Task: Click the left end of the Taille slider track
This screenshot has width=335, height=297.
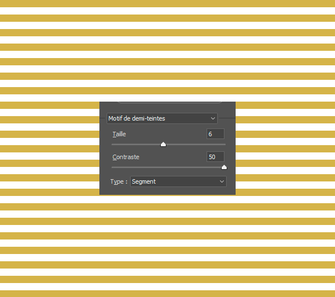Action: point(113,144)
